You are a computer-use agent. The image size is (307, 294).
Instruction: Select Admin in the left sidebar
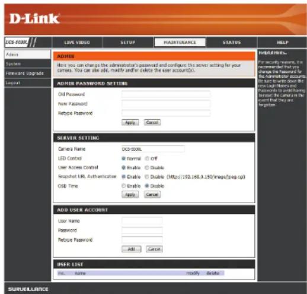(27, 55)
